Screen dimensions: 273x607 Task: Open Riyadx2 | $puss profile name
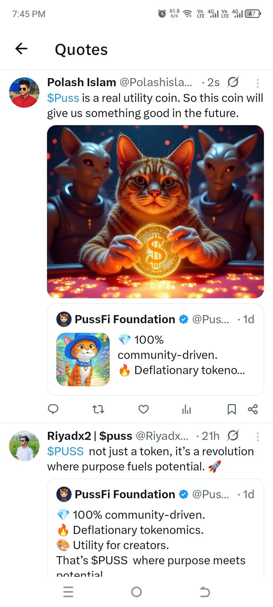click(90, 436)
